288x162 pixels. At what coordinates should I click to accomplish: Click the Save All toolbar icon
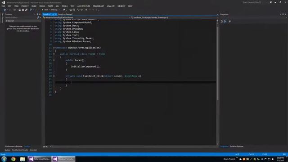[26, 10]
